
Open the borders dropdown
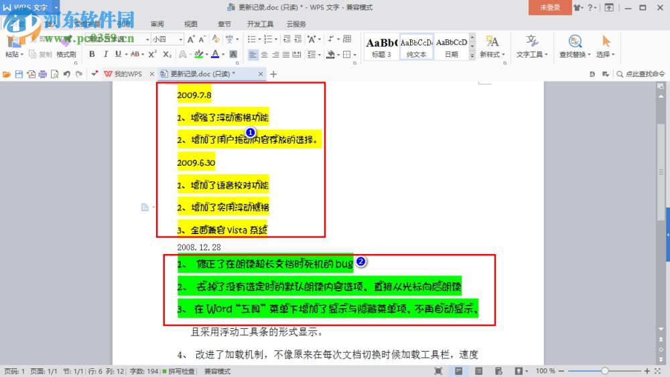356,55
